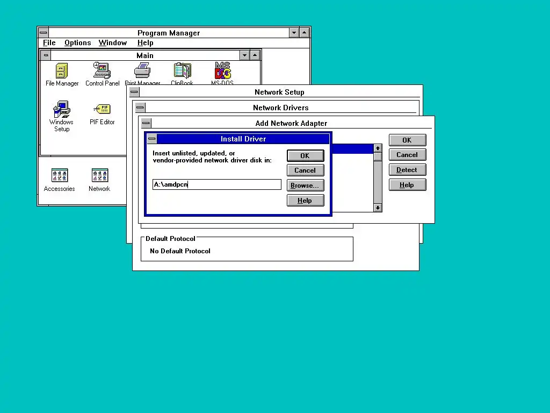Open Program Manager's Window menu
The width and height of the screenshot is (550, 413).
coord(113,43)
